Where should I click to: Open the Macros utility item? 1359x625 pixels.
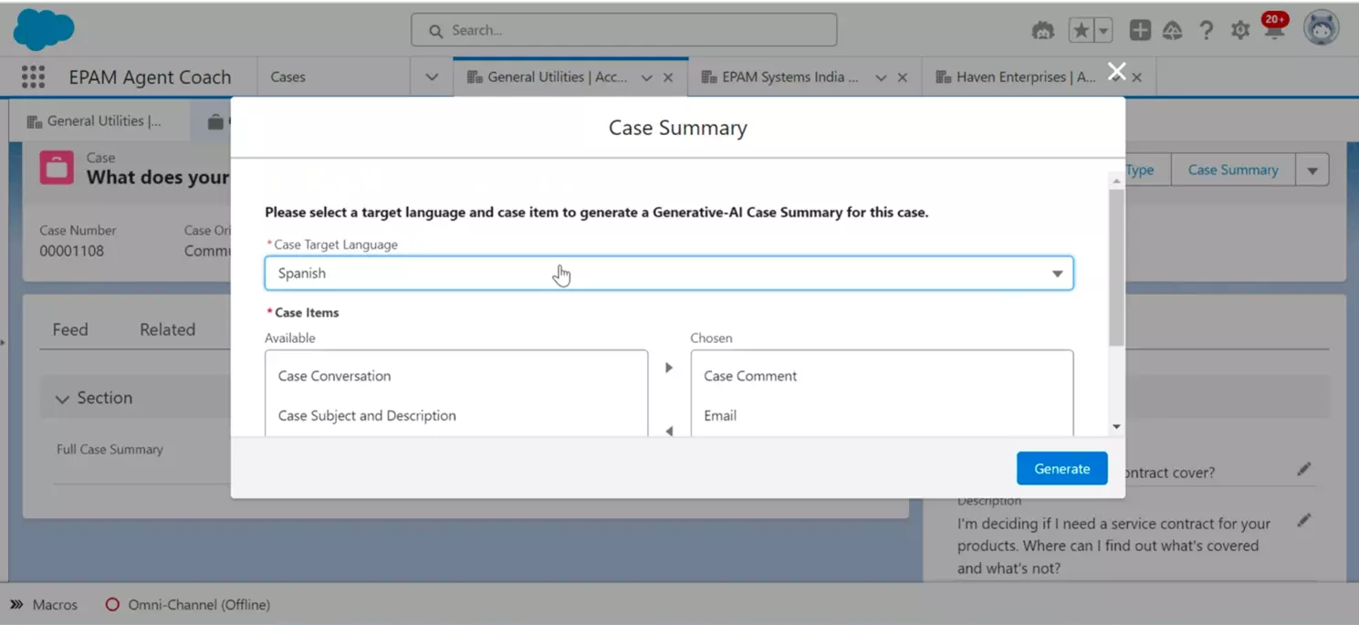(44, 604)
